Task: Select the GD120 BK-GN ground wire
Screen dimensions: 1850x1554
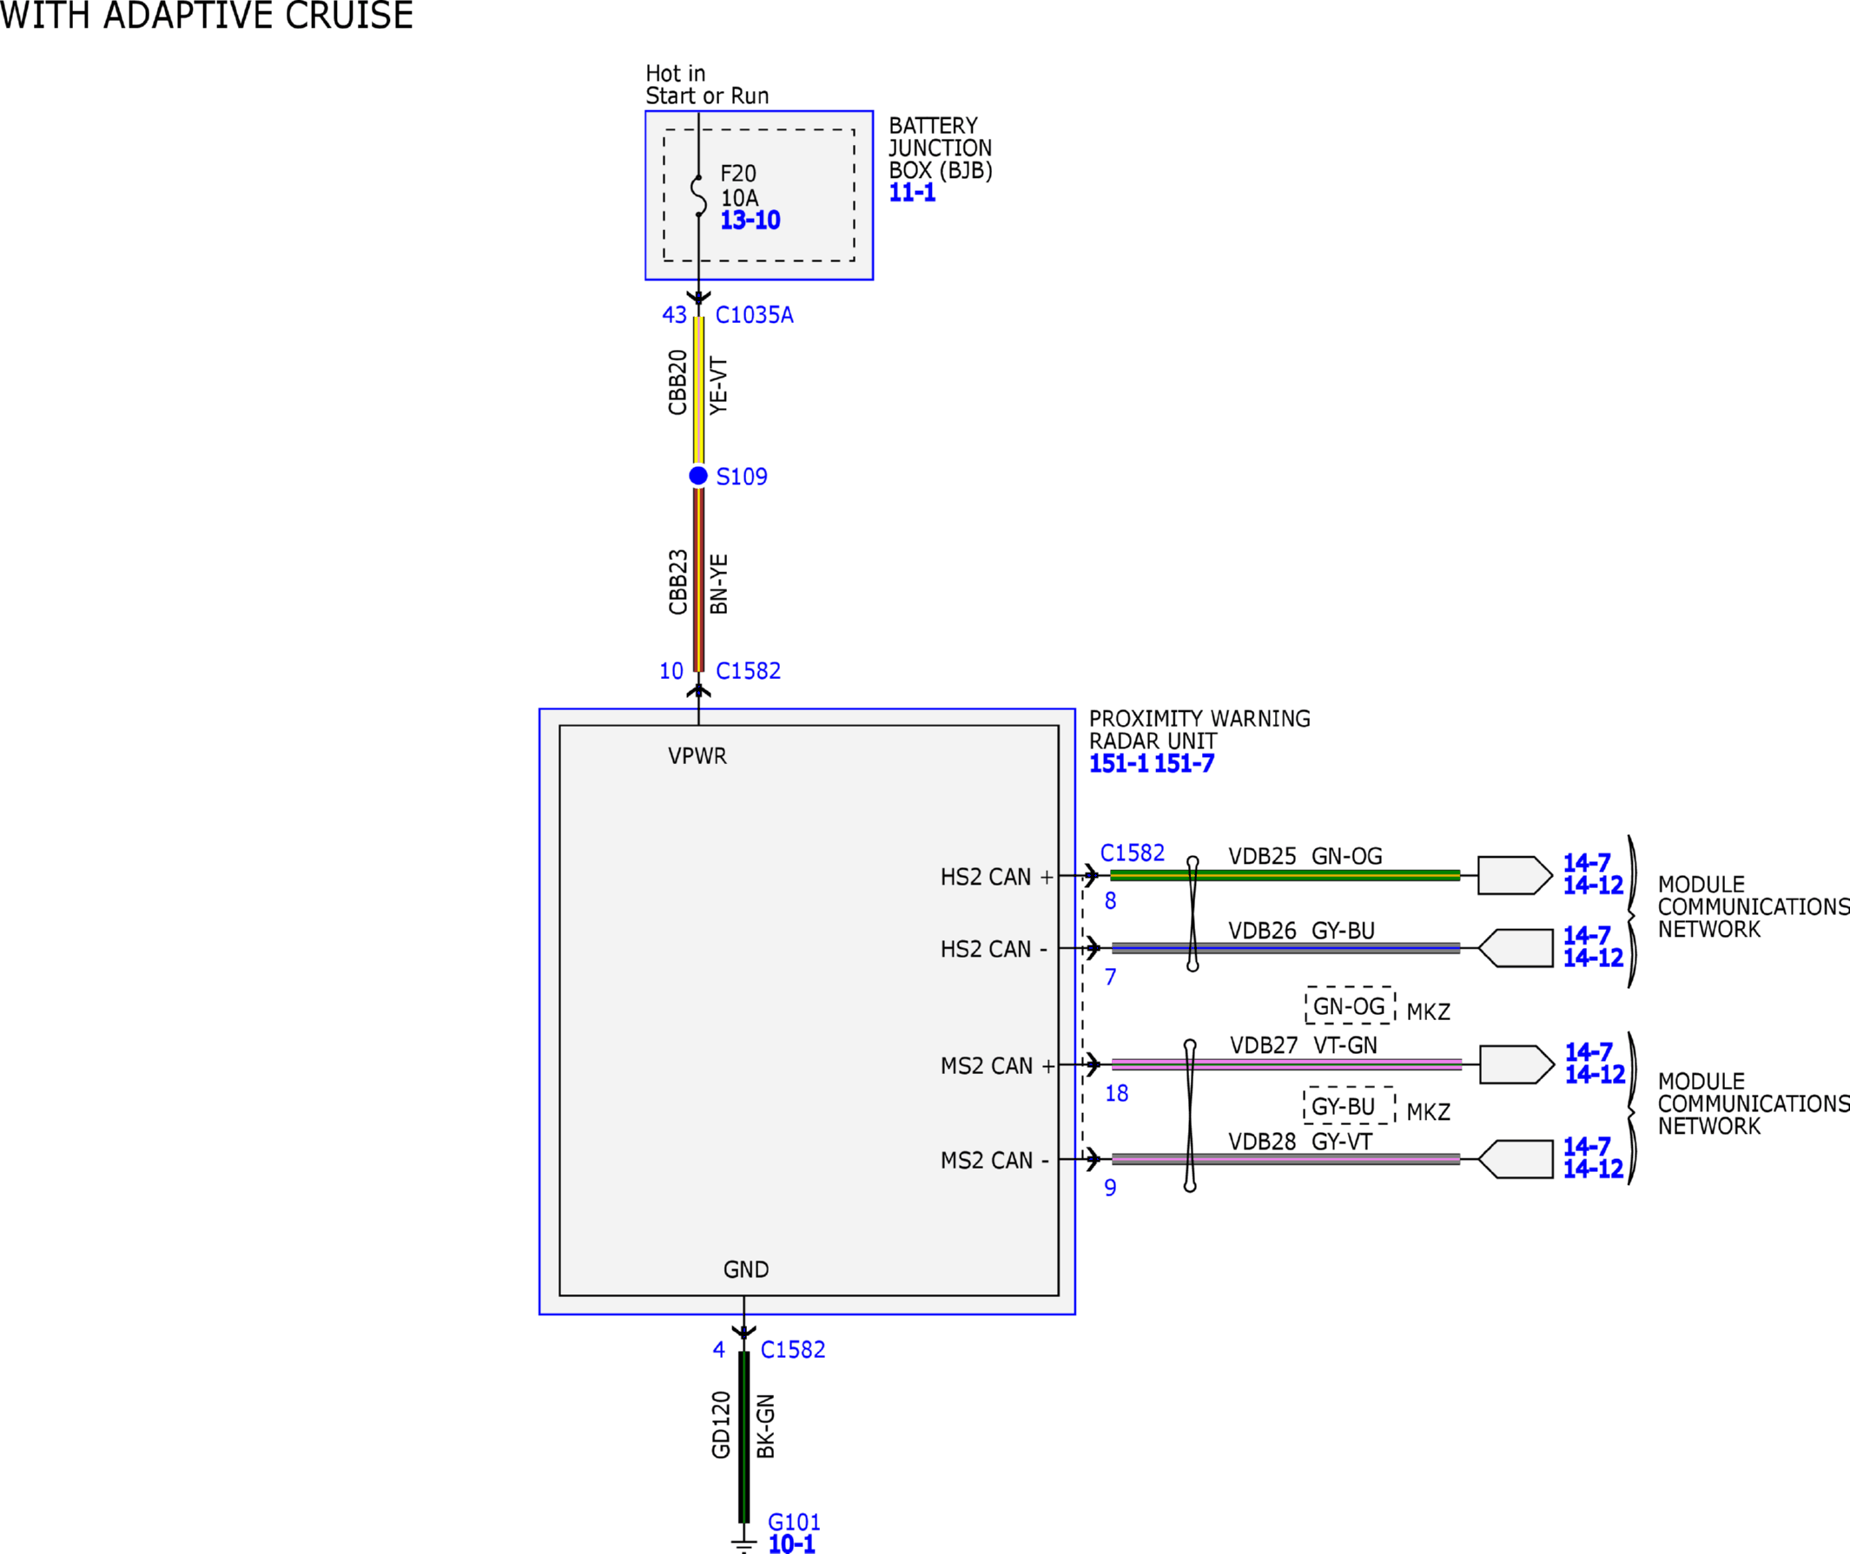Action: [743, 1437]
